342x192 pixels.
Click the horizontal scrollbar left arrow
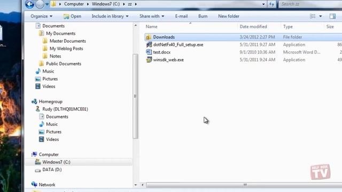point(143,185)
